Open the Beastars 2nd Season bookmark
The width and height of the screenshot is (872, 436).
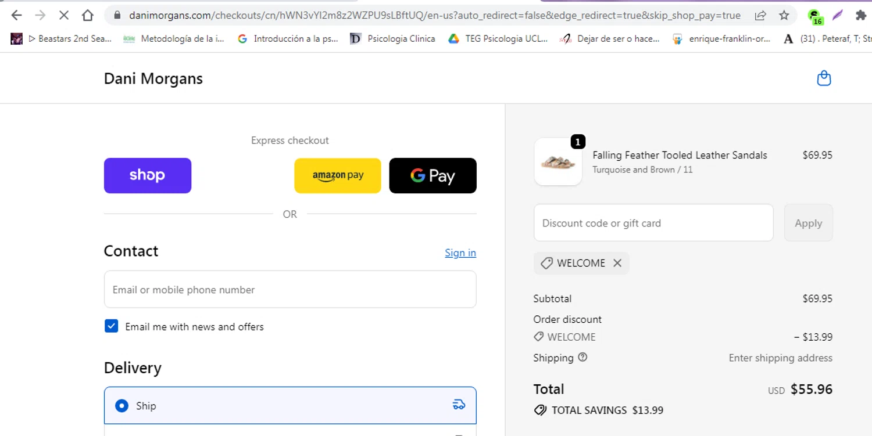[61, 39]
